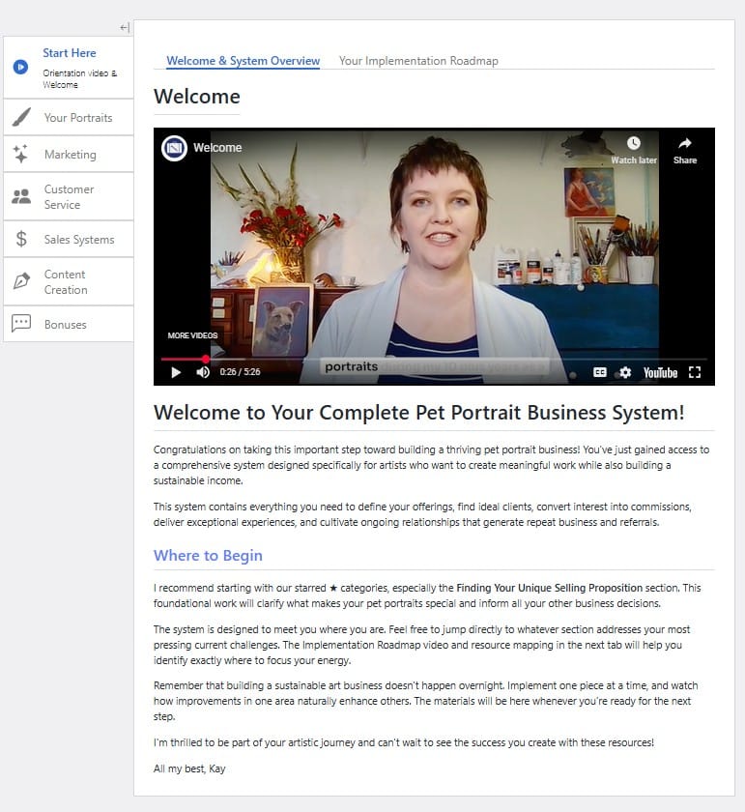This screenshot has height=812, width=745.
Task: Click 'Finding Your Unique Selling Proposition' bold text
Action: click(549, 588)
